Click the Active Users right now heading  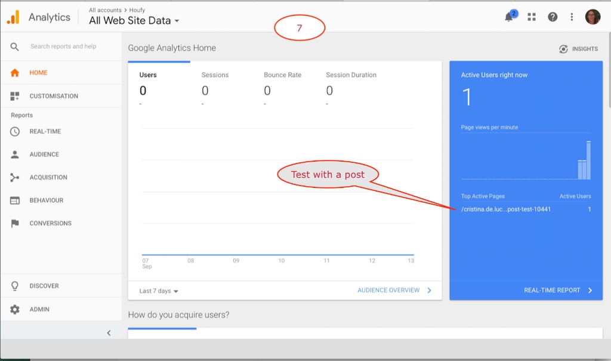pyautogui.click(x=494, y=75)
